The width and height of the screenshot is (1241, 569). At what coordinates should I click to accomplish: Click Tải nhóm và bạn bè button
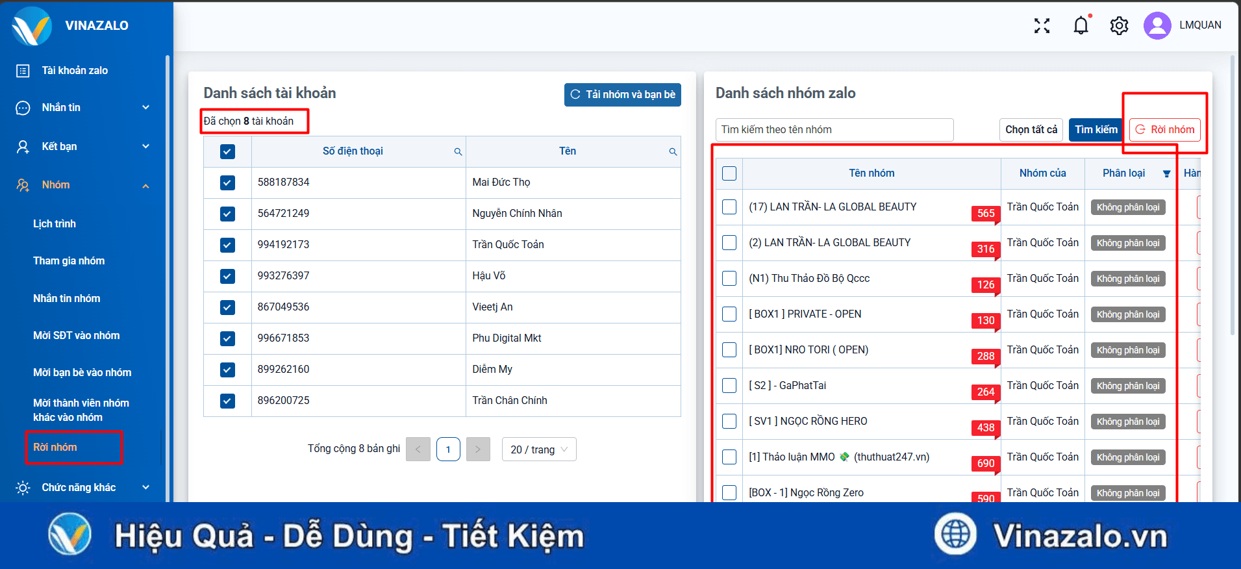[623, 95]
